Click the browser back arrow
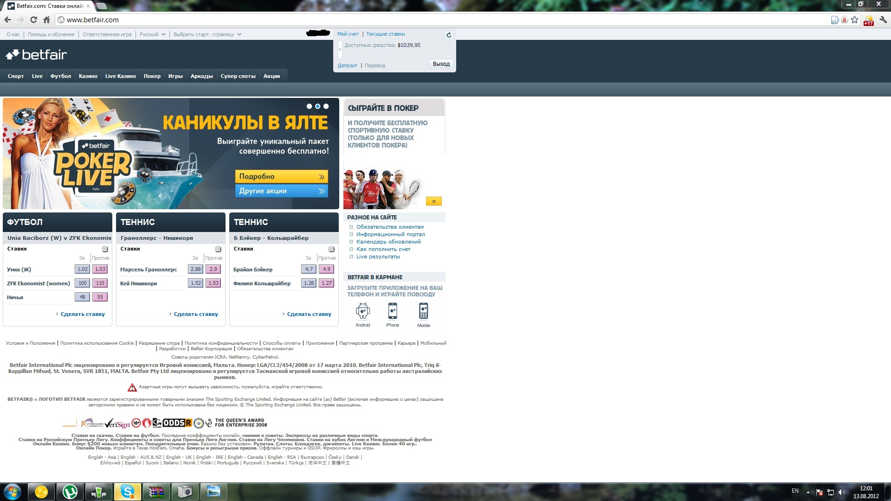The height and width of the screenshot is (501, 891). pyautogui.click(x=7, y=20)
